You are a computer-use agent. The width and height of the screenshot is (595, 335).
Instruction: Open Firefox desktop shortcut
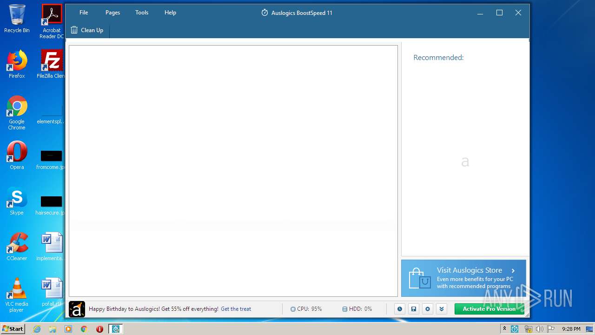(x=17, y=64)
